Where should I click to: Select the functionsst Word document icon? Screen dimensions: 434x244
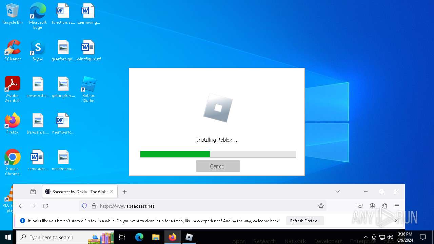click(63, 14)
